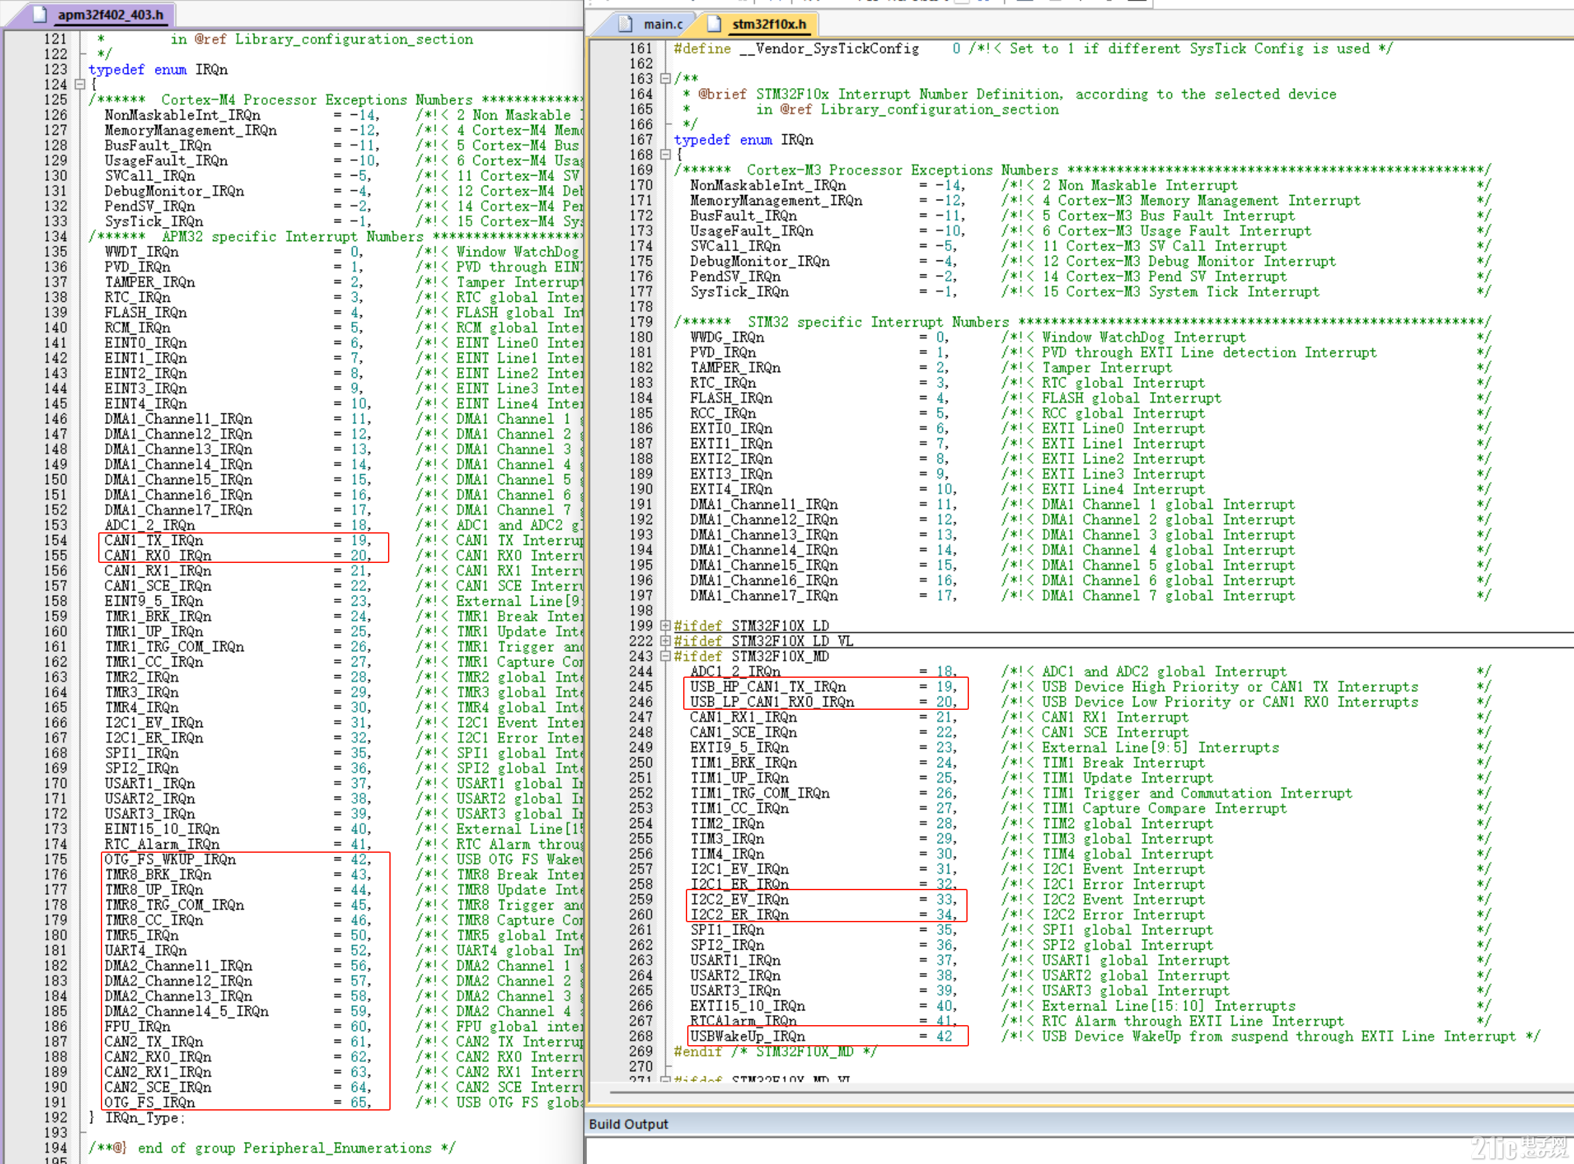Click I2C2_EV_IRQn in right pane
The image size is (1574, 1164).
point(739,900)
